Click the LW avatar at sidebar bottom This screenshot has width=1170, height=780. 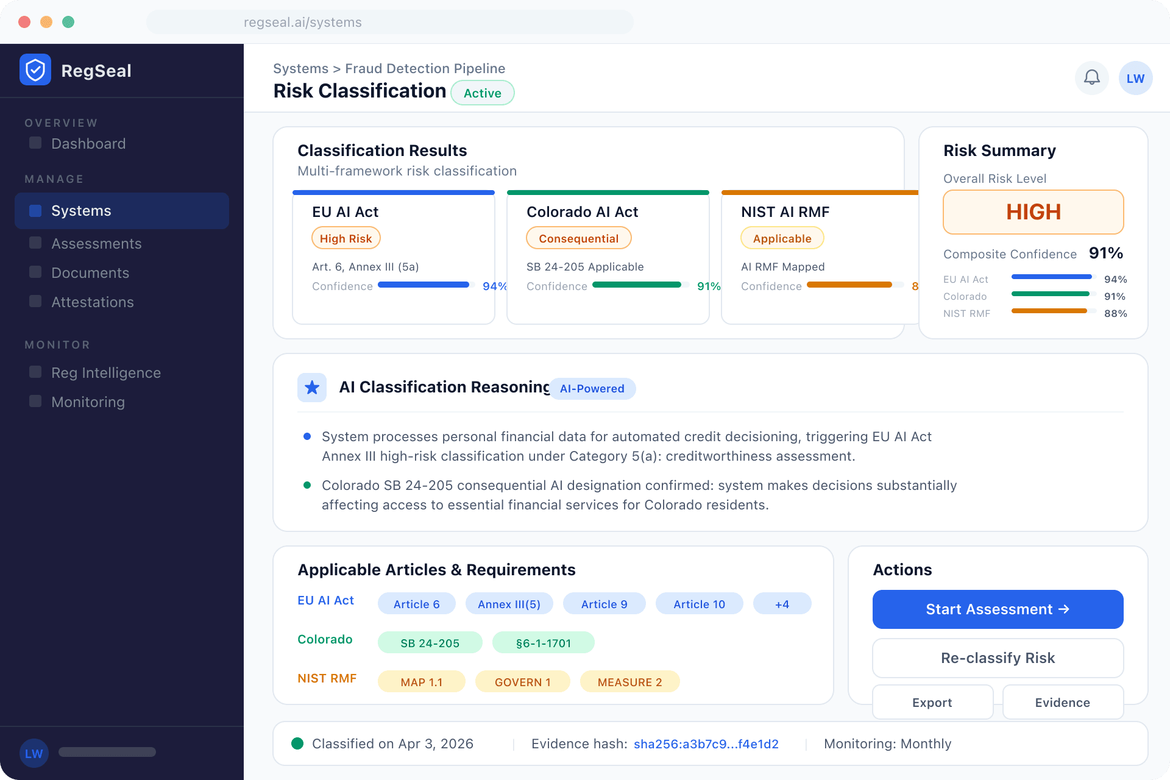[34, 753]
